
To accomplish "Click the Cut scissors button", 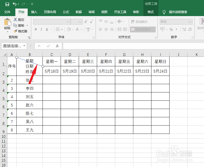I will coord(19,20).
